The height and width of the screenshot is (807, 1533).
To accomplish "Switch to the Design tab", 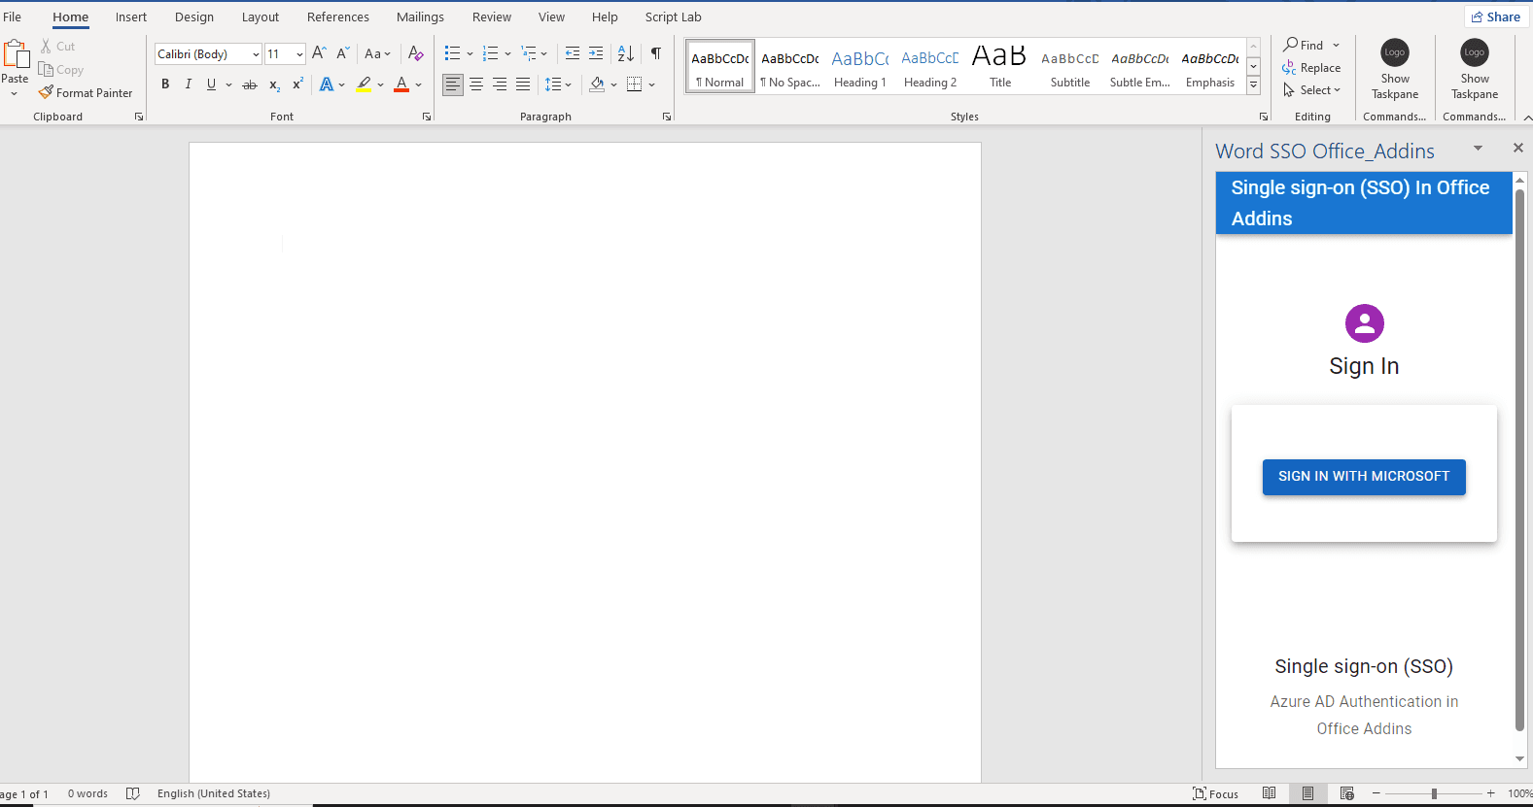I will pyautogui.click(x=194, y=17).
